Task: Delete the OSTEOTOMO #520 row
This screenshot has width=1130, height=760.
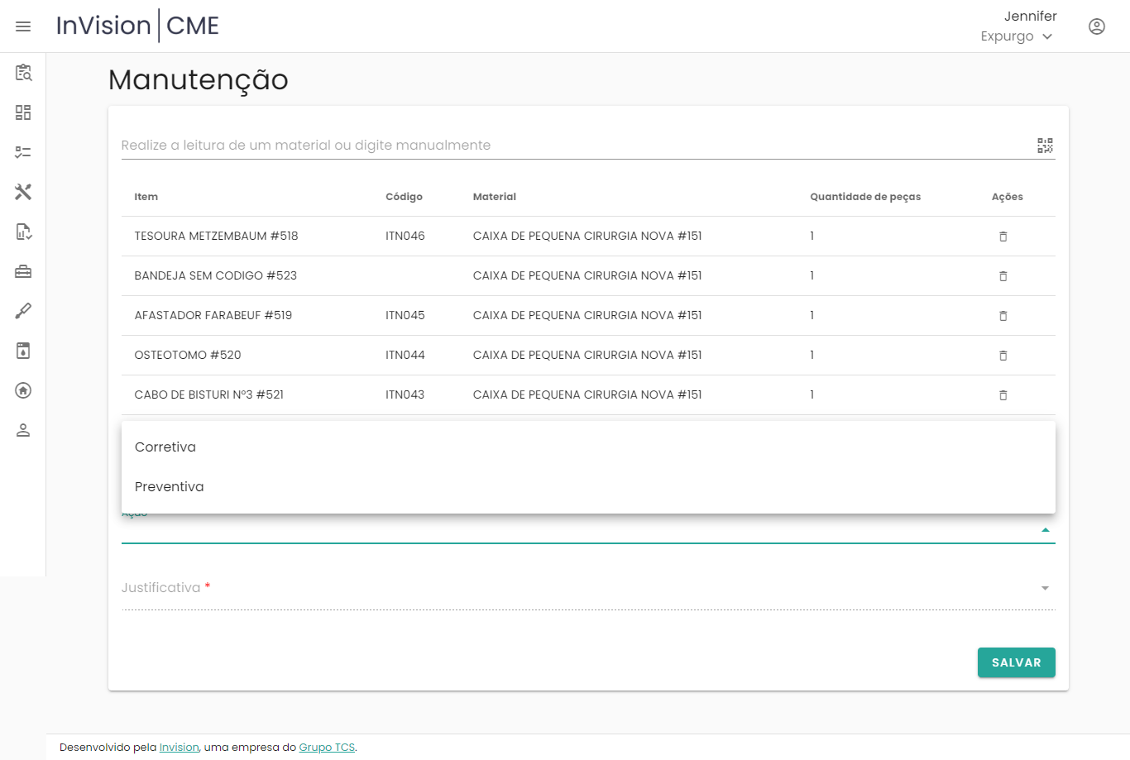Action: [x=1003, y=356]
